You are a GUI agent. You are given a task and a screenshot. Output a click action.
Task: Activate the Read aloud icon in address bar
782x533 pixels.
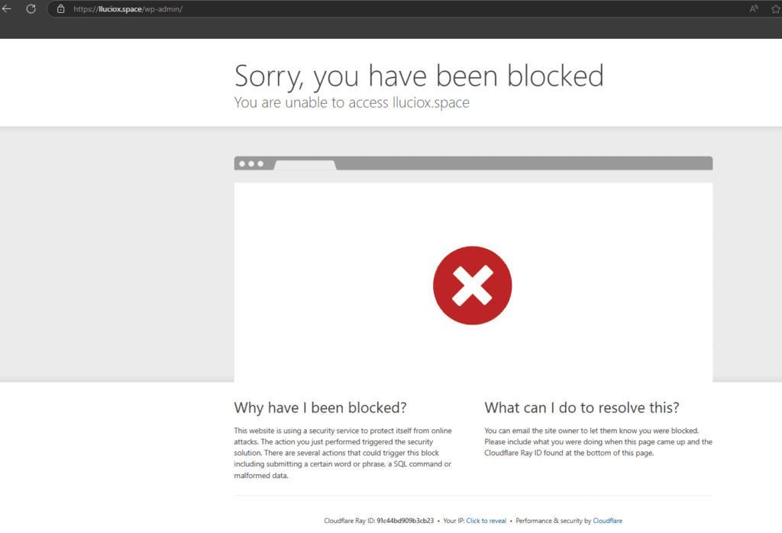click(x=754, y=9)
